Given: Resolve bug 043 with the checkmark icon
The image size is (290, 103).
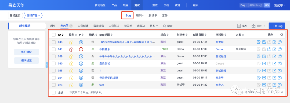Looking at the screenshot, I should [264, 42].
